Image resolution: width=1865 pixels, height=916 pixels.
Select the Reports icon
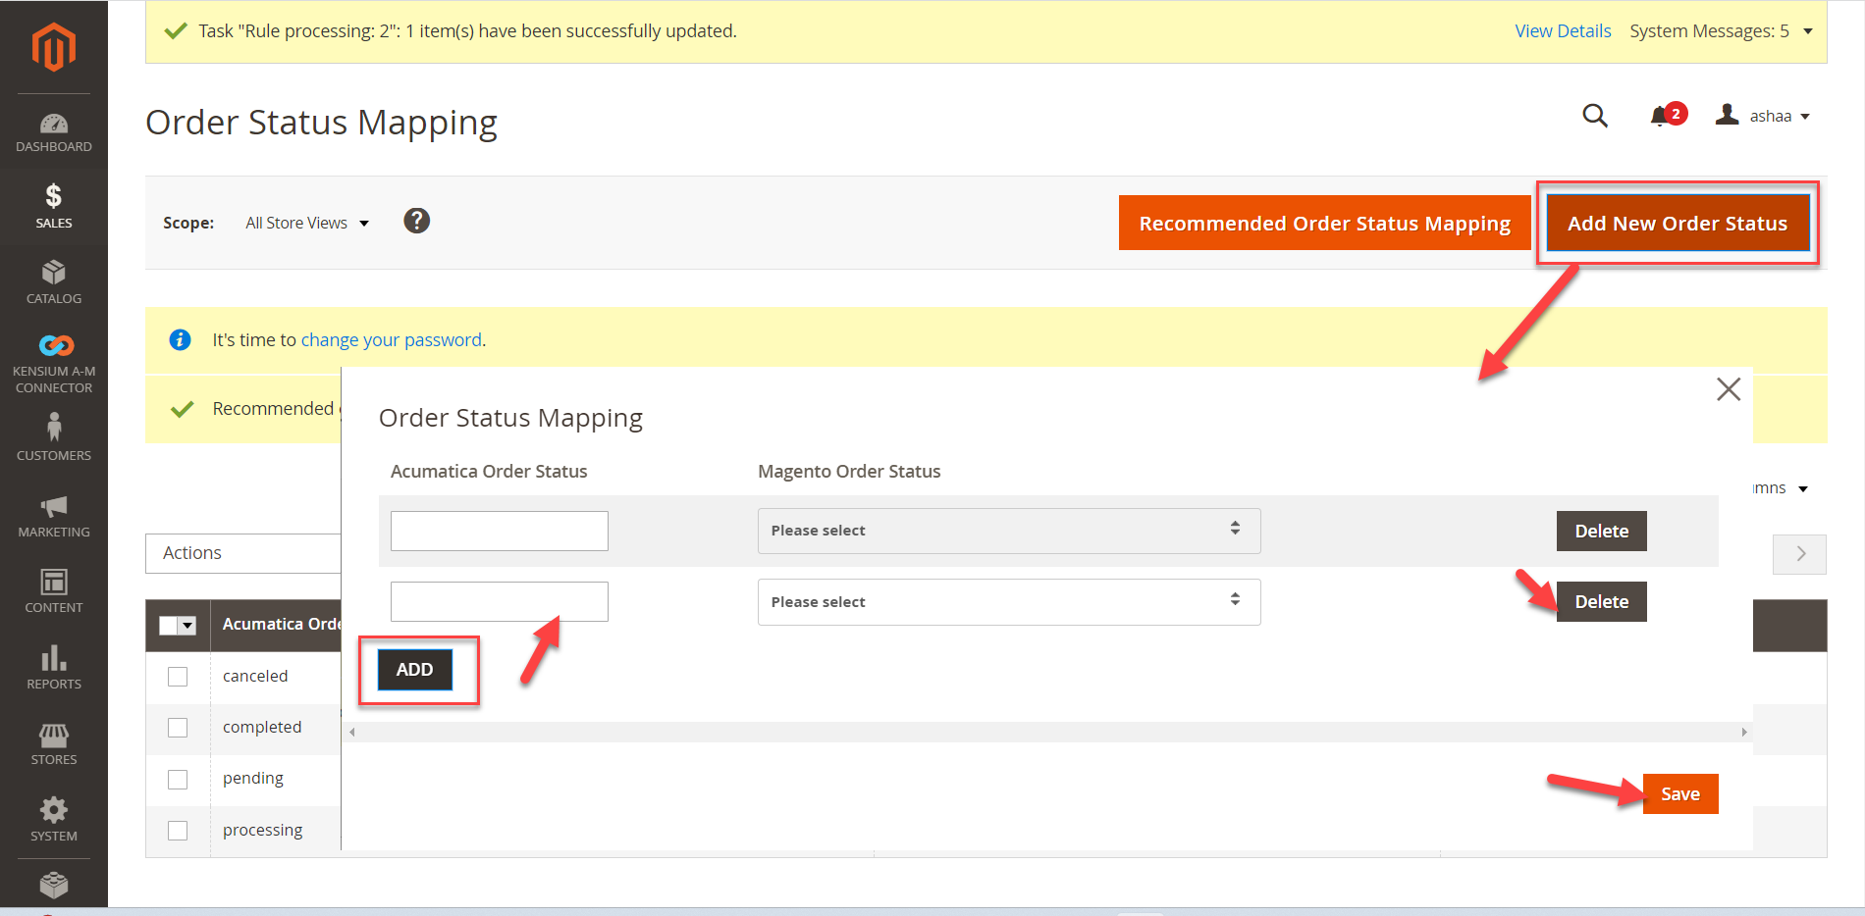coord(54,660)
